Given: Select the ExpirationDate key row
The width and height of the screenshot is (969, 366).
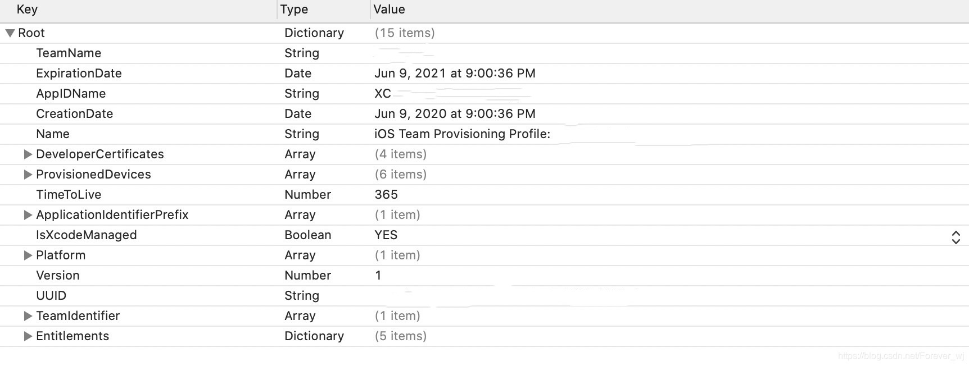Looking at the screenshot, I should 79,74.
